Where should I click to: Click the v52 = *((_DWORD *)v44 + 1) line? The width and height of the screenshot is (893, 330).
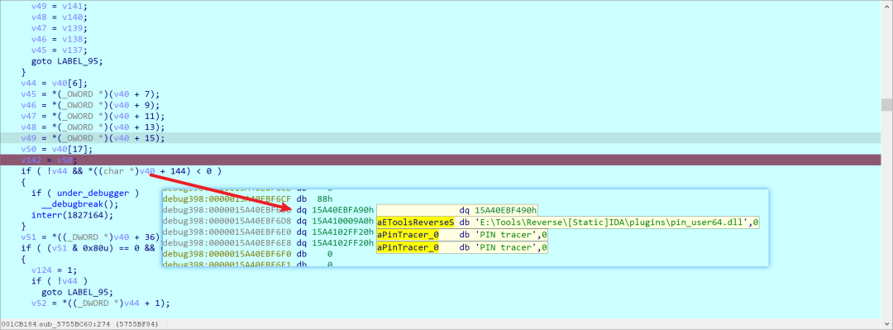(x=100, y=304)
